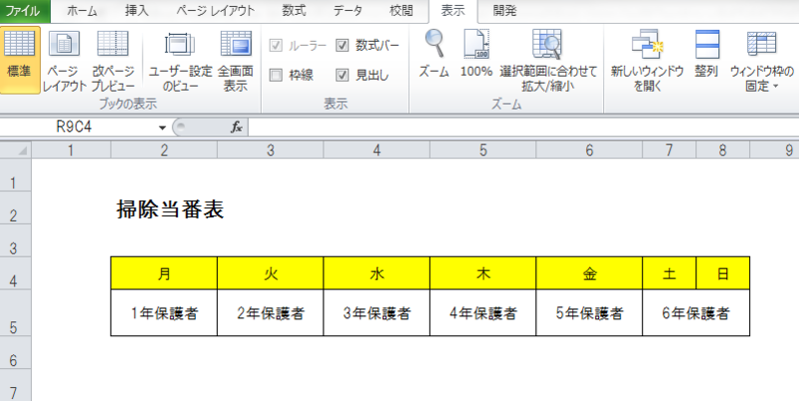799x401 pixels.
Task: Select the row 4 header
Action: (x=15, y=273)
